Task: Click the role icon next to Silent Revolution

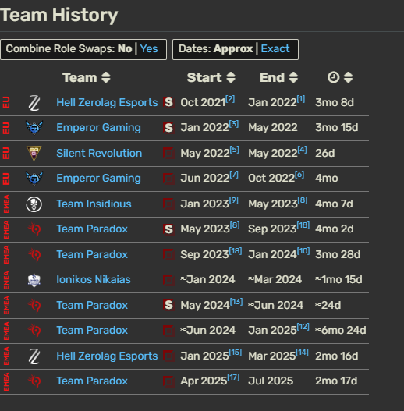Action: click(x=168, y=153)
